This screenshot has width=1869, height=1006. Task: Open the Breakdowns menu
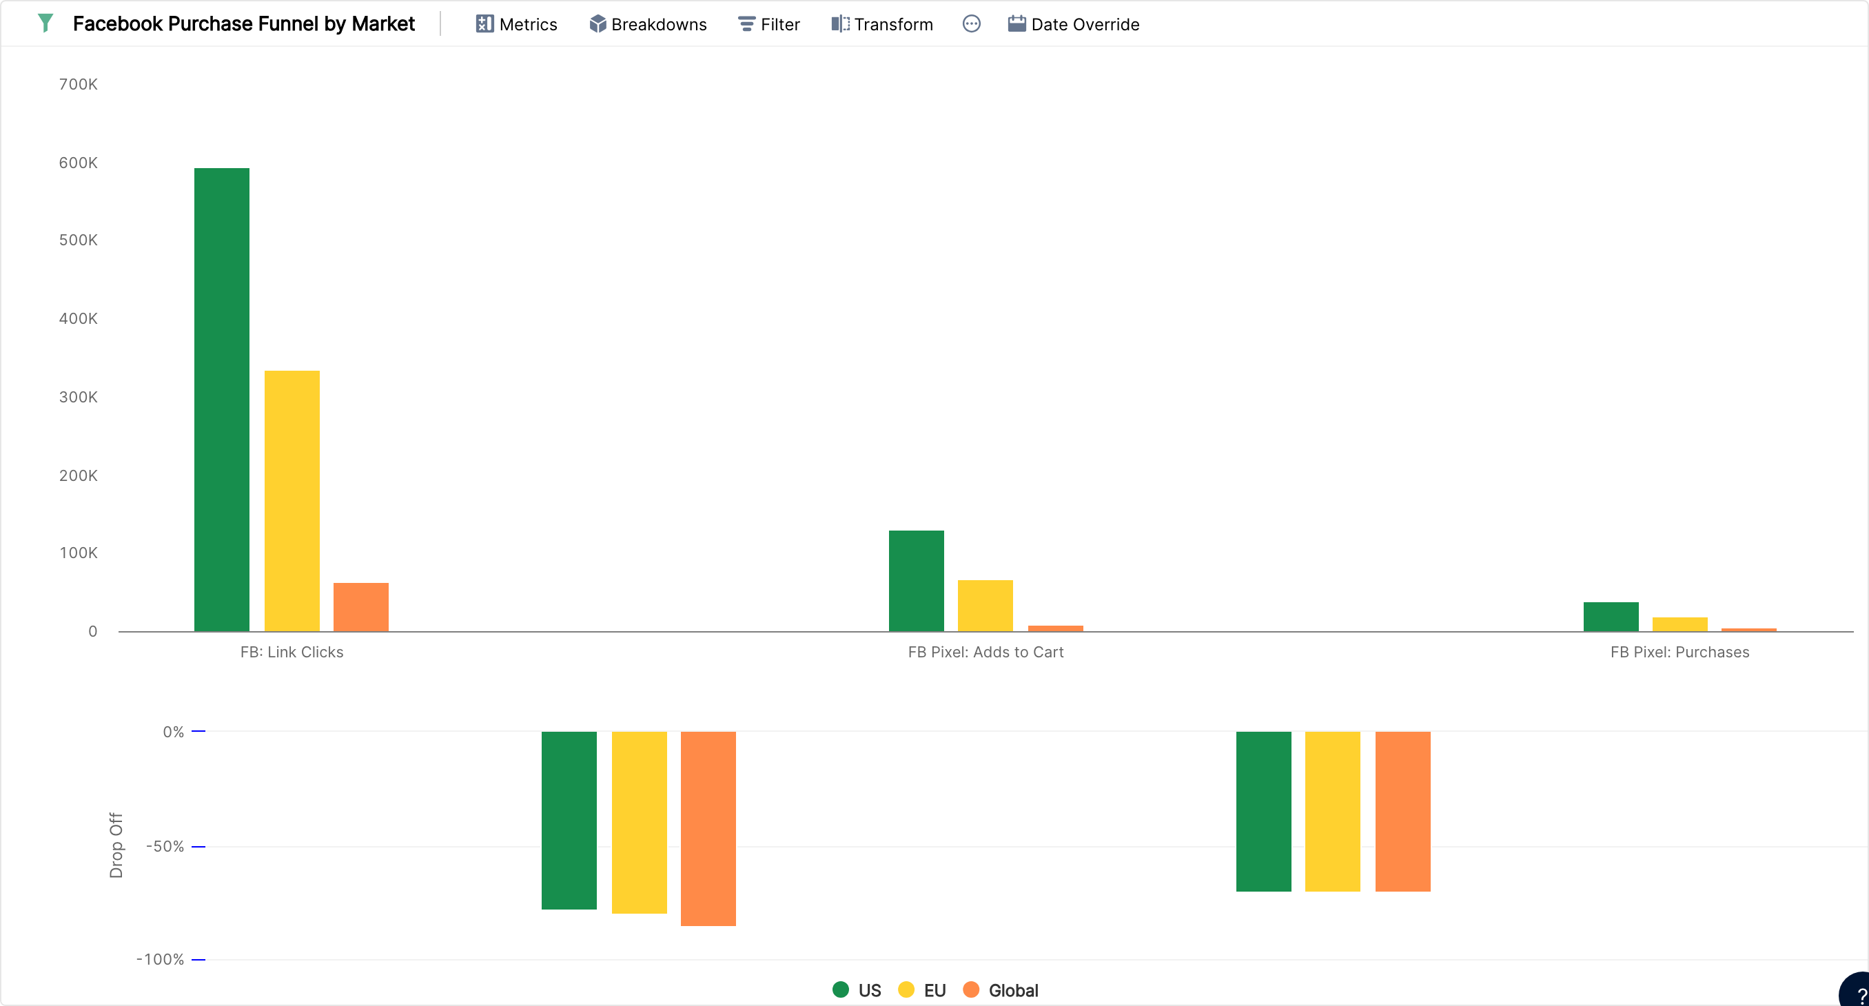point(647,24)
